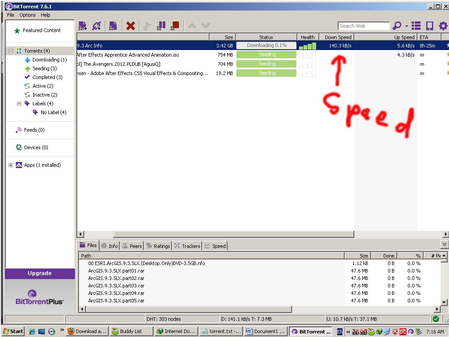The image size is (449, 337).
Task: Pause the selected torrent
Action: [x=161, y=26]
